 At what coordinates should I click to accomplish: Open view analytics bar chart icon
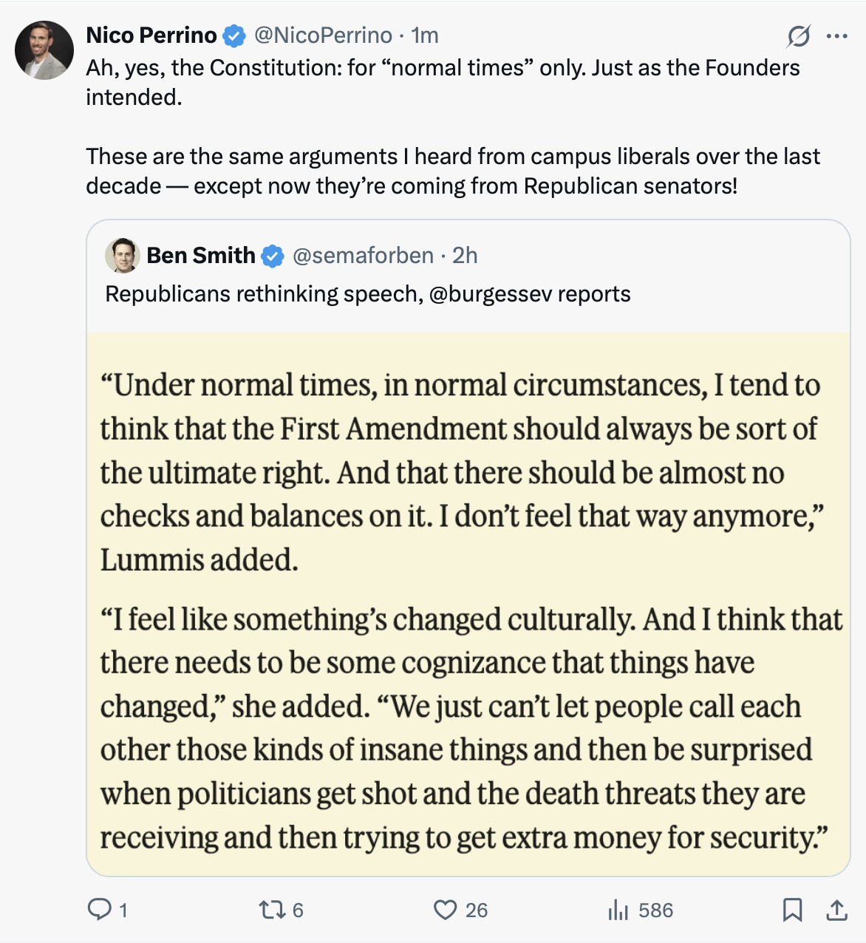[x=618, y=910]
